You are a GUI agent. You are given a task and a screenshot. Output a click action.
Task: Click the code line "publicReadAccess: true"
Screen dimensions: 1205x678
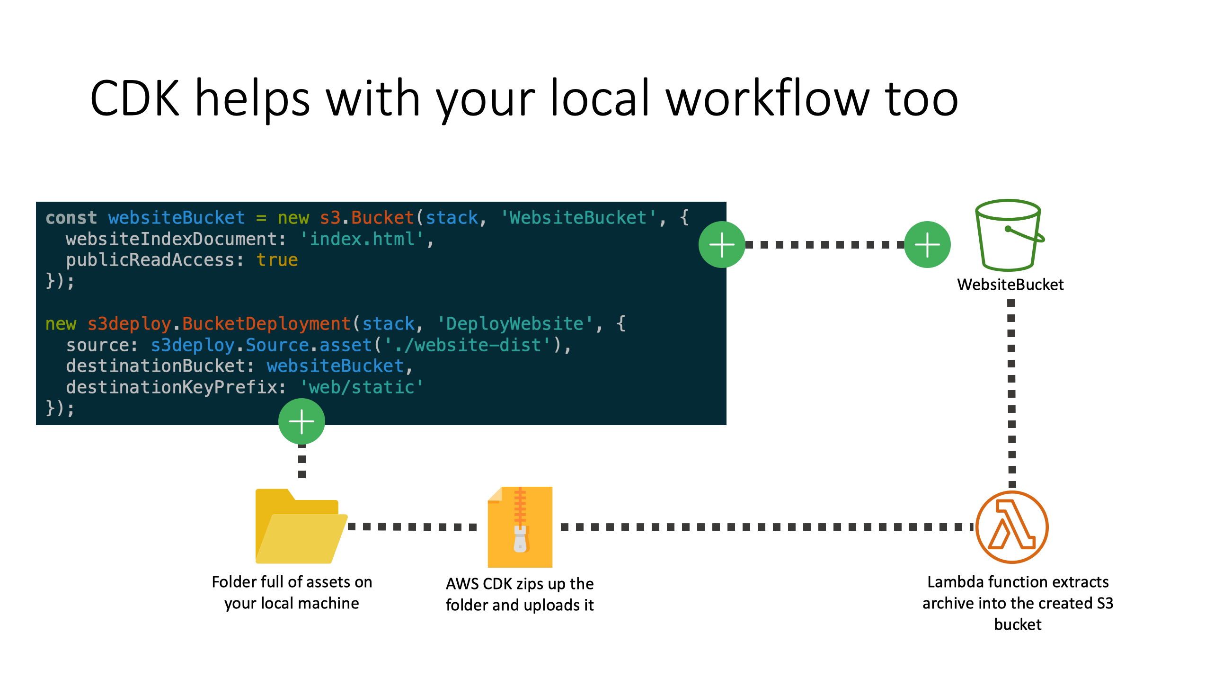click(x=182, y=260)
